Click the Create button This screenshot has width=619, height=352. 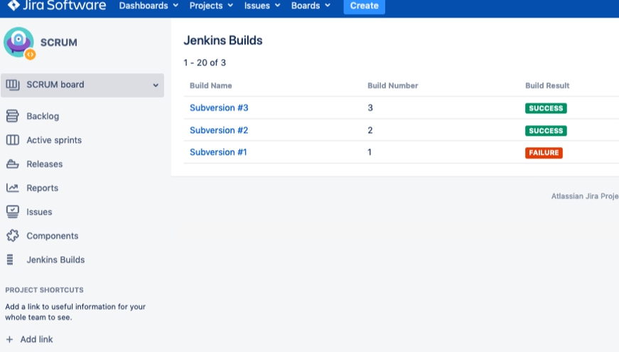click(365, 6)
